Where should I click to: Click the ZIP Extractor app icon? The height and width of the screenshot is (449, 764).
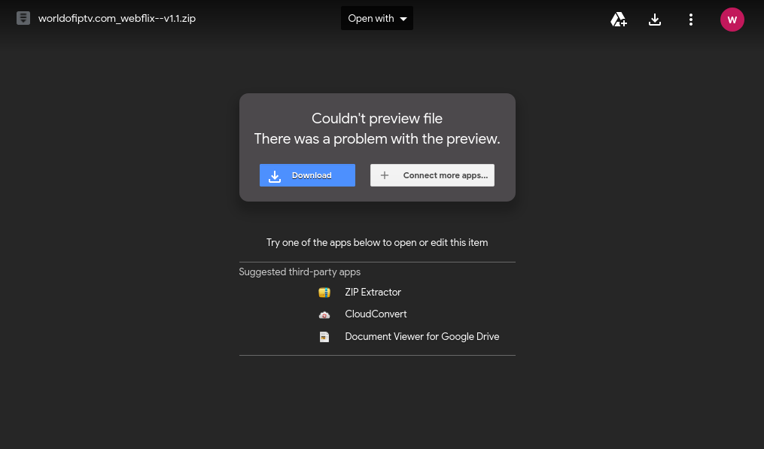(324, 293)
